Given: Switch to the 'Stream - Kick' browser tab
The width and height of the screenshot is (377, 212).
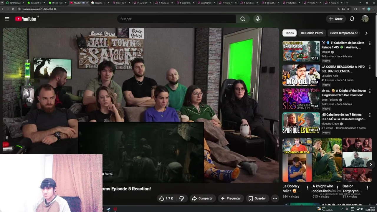Looking at the screenshot, I should point(57,3).
